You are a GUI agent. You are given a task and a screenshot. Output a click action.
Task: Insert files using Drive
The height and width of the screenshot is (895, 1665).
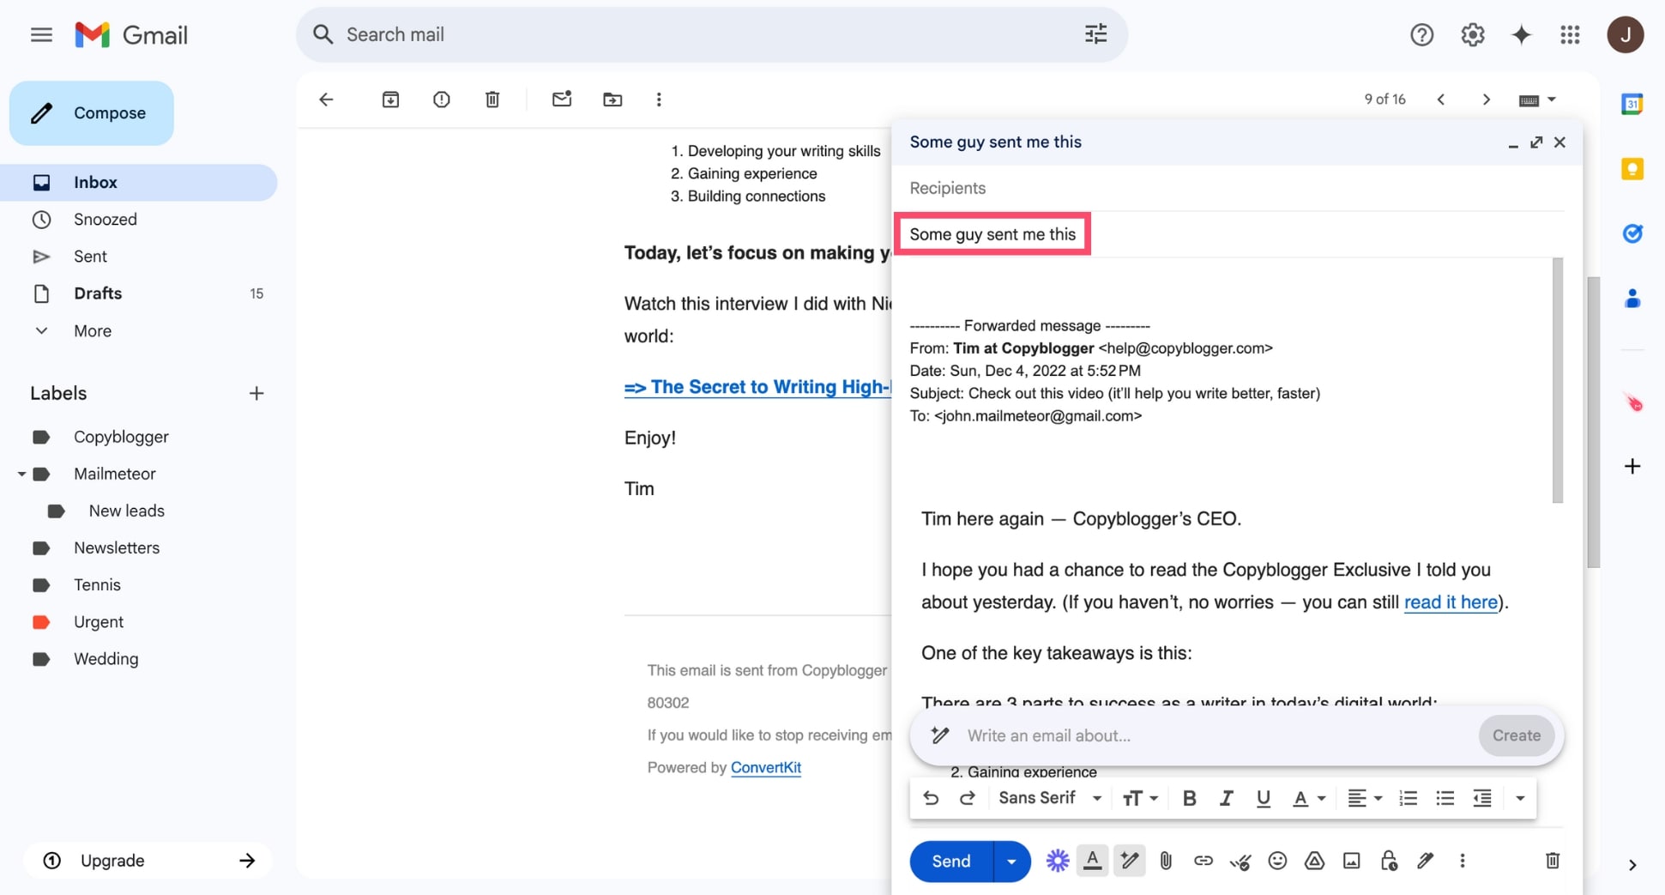(x=1314, y=861)
